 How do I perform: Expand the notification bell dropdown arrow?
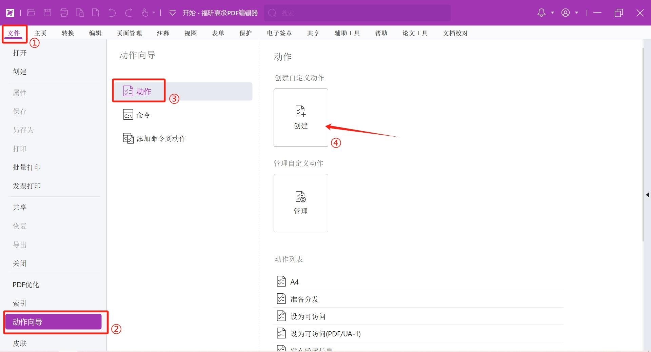pos(552,13)
